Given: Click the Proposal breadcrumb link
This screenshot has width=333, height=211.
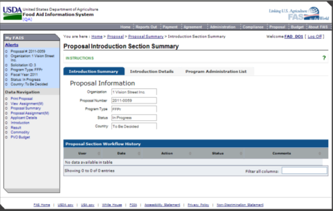Looking at the screenshot, I should pyautogui.click(x=116, y=37).
